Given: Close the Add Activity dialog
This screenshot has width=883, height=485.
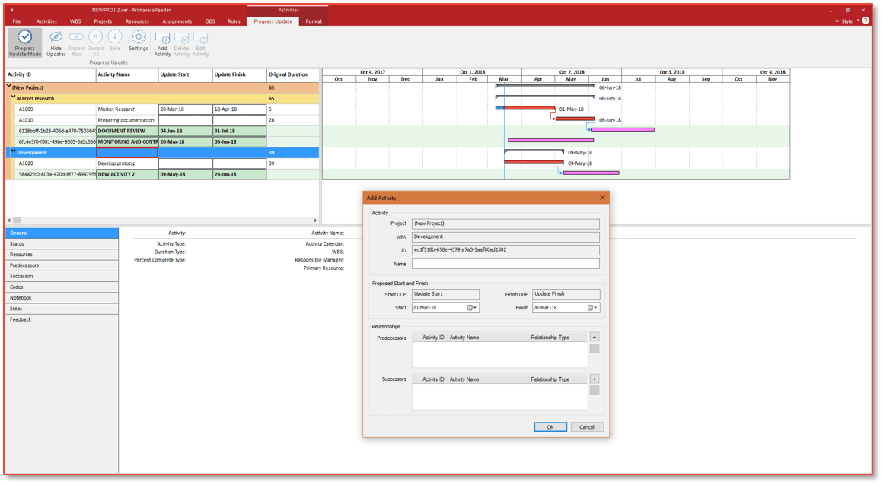Looking at the screenshot, I should coord(602,198).
